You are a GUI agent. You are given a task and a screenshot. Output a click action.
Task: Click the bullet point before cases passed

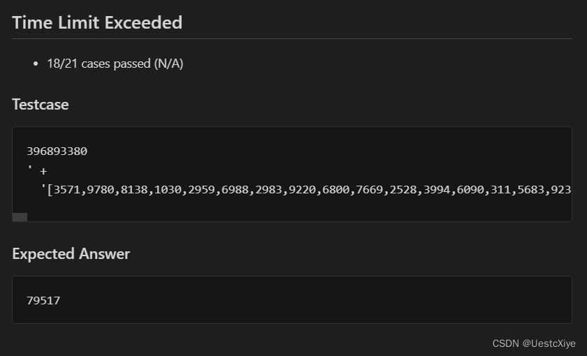36,64
